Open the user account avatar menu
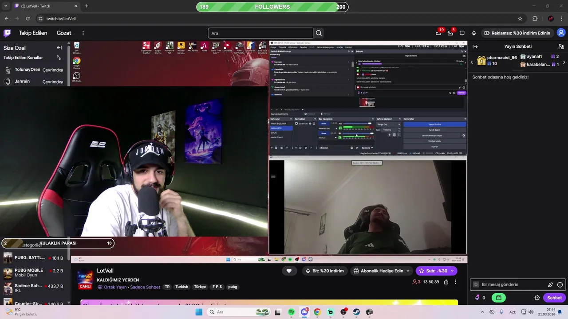 pos(561,33)
